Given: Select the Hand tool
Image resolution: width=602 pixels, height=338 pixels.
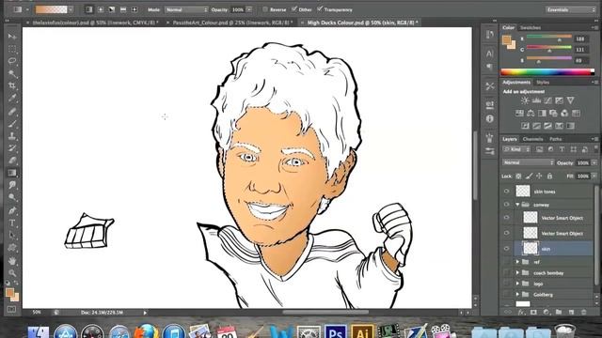Looking at the screenshot, I should coord(12,261).
